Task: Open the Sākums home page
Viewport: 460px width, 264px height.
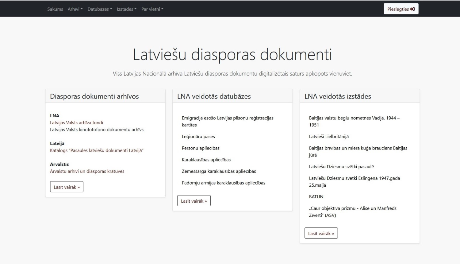Action: [55, 9]
